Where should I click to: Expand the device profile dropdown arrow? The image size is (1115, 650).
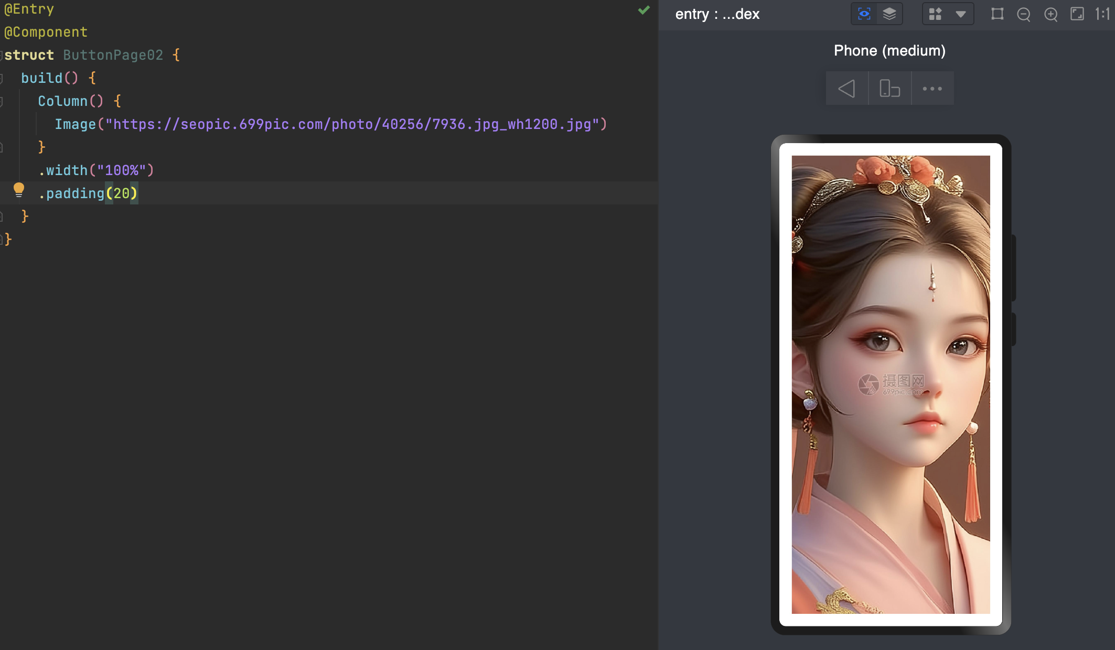(x=961, y=14)
